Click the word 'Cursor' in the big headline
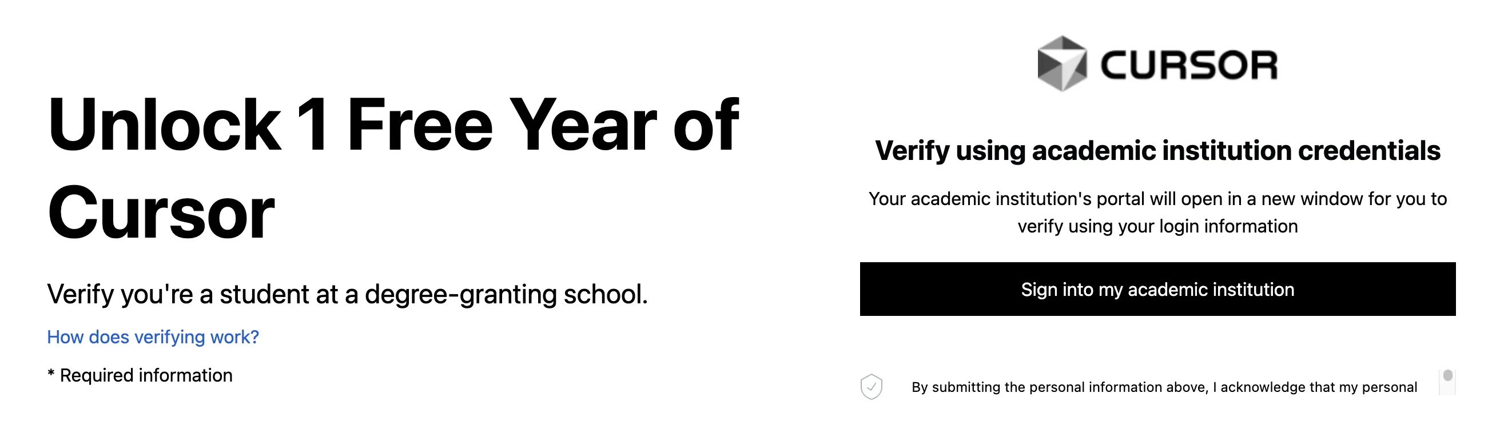Viewport: 1496px width, 441px height. (161, 213)
